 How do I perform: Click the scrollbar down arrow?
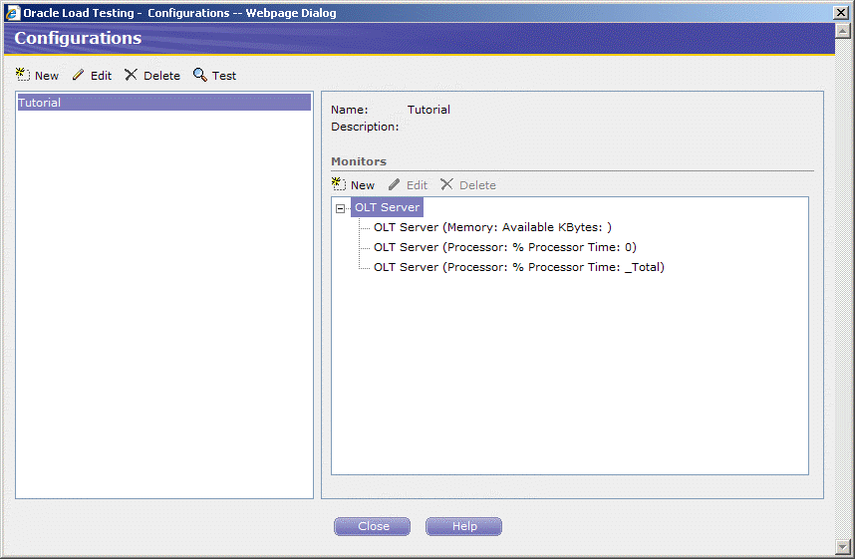pos(842,546)
